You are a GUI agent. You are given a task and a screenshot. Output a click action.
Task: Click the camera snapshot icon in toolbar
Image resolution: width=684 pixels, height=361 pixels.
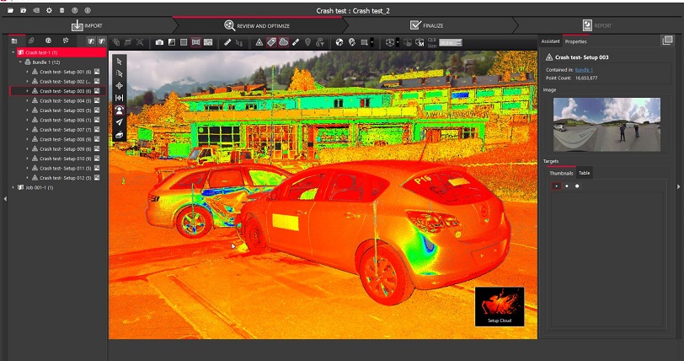159,41
